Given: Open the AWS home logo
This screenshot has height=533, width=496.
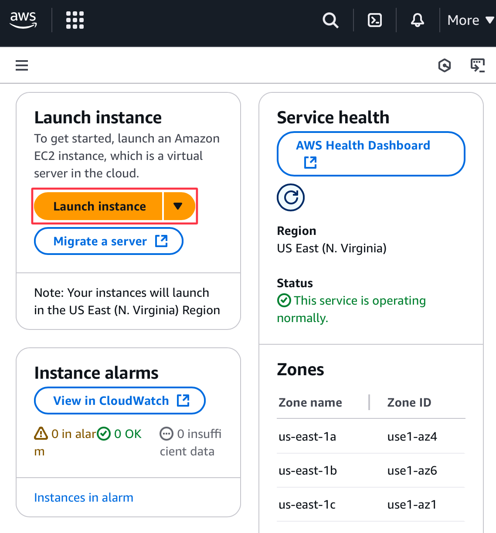Looking at the screenshot, I should pyautogui.click(x=23, y=20).
